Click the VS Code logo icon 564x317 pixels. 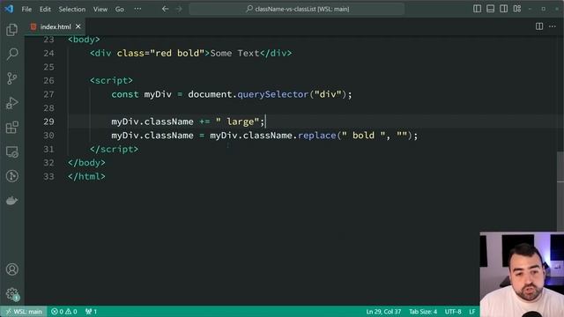[x=9, y=9]
